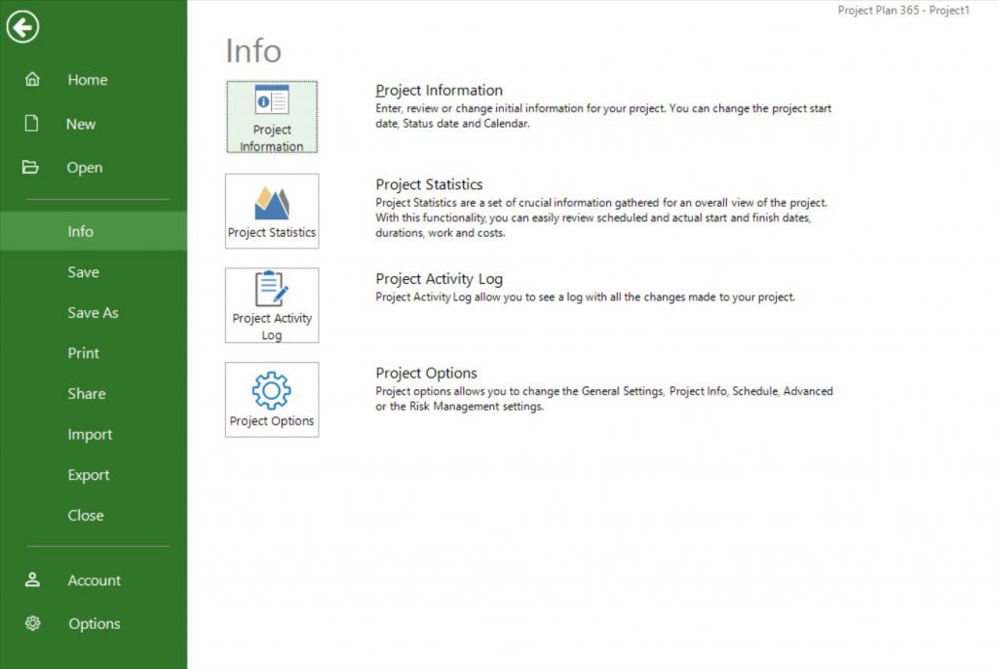
Task: Click the New blank document icon
Action: click(32, 124)
